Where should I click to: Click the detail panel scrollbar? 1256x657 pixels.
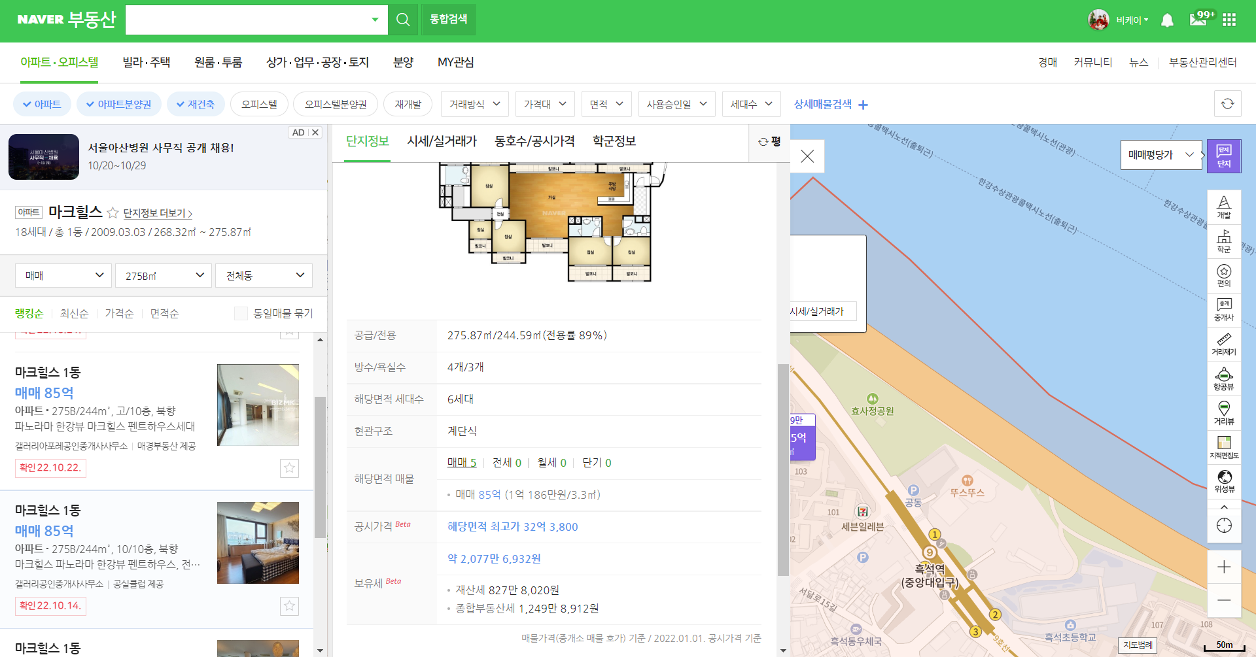point(783,469)
